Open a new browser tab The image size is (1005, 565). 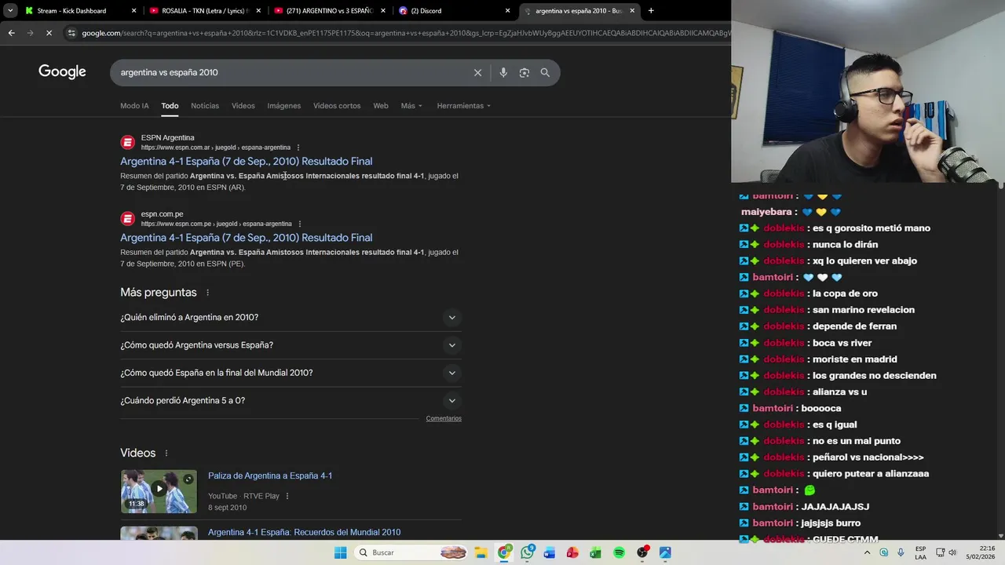pos(651,11)
